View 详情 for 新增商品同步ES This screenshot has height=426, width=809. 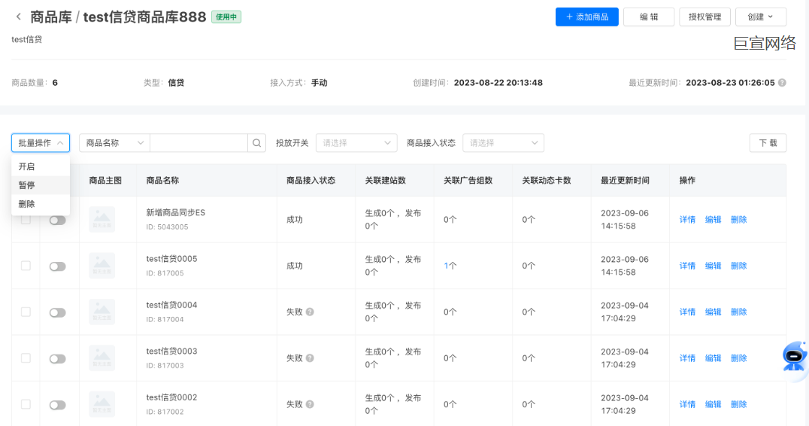tap(687, 220)
